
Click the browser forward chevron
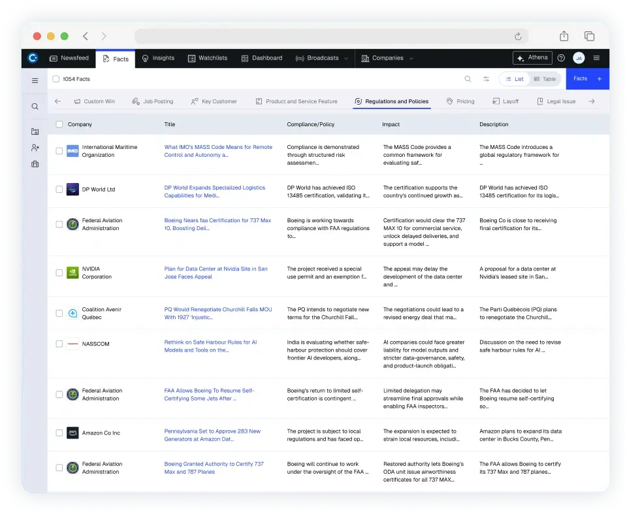point(104,37)
